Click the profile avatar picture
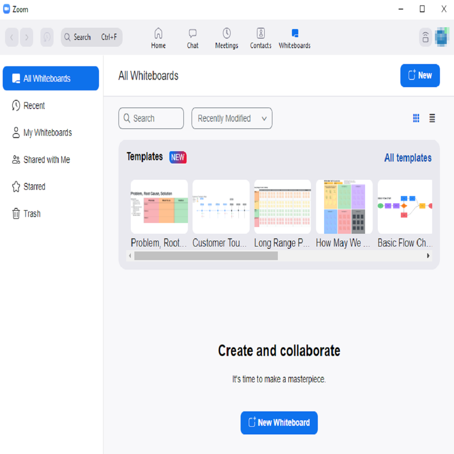 [443, 37]
